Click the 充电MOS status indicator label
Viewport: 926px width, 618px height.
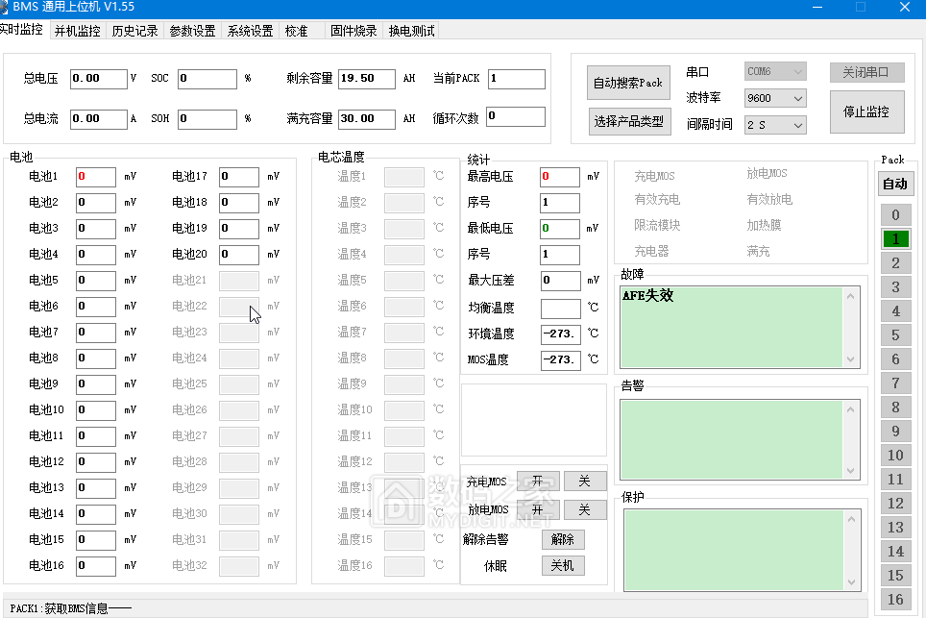(x=654, y=176)
